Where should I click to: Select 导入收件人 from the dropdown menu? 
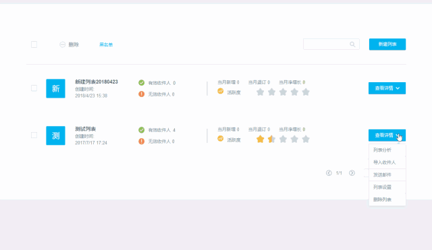tap(387, 162)
